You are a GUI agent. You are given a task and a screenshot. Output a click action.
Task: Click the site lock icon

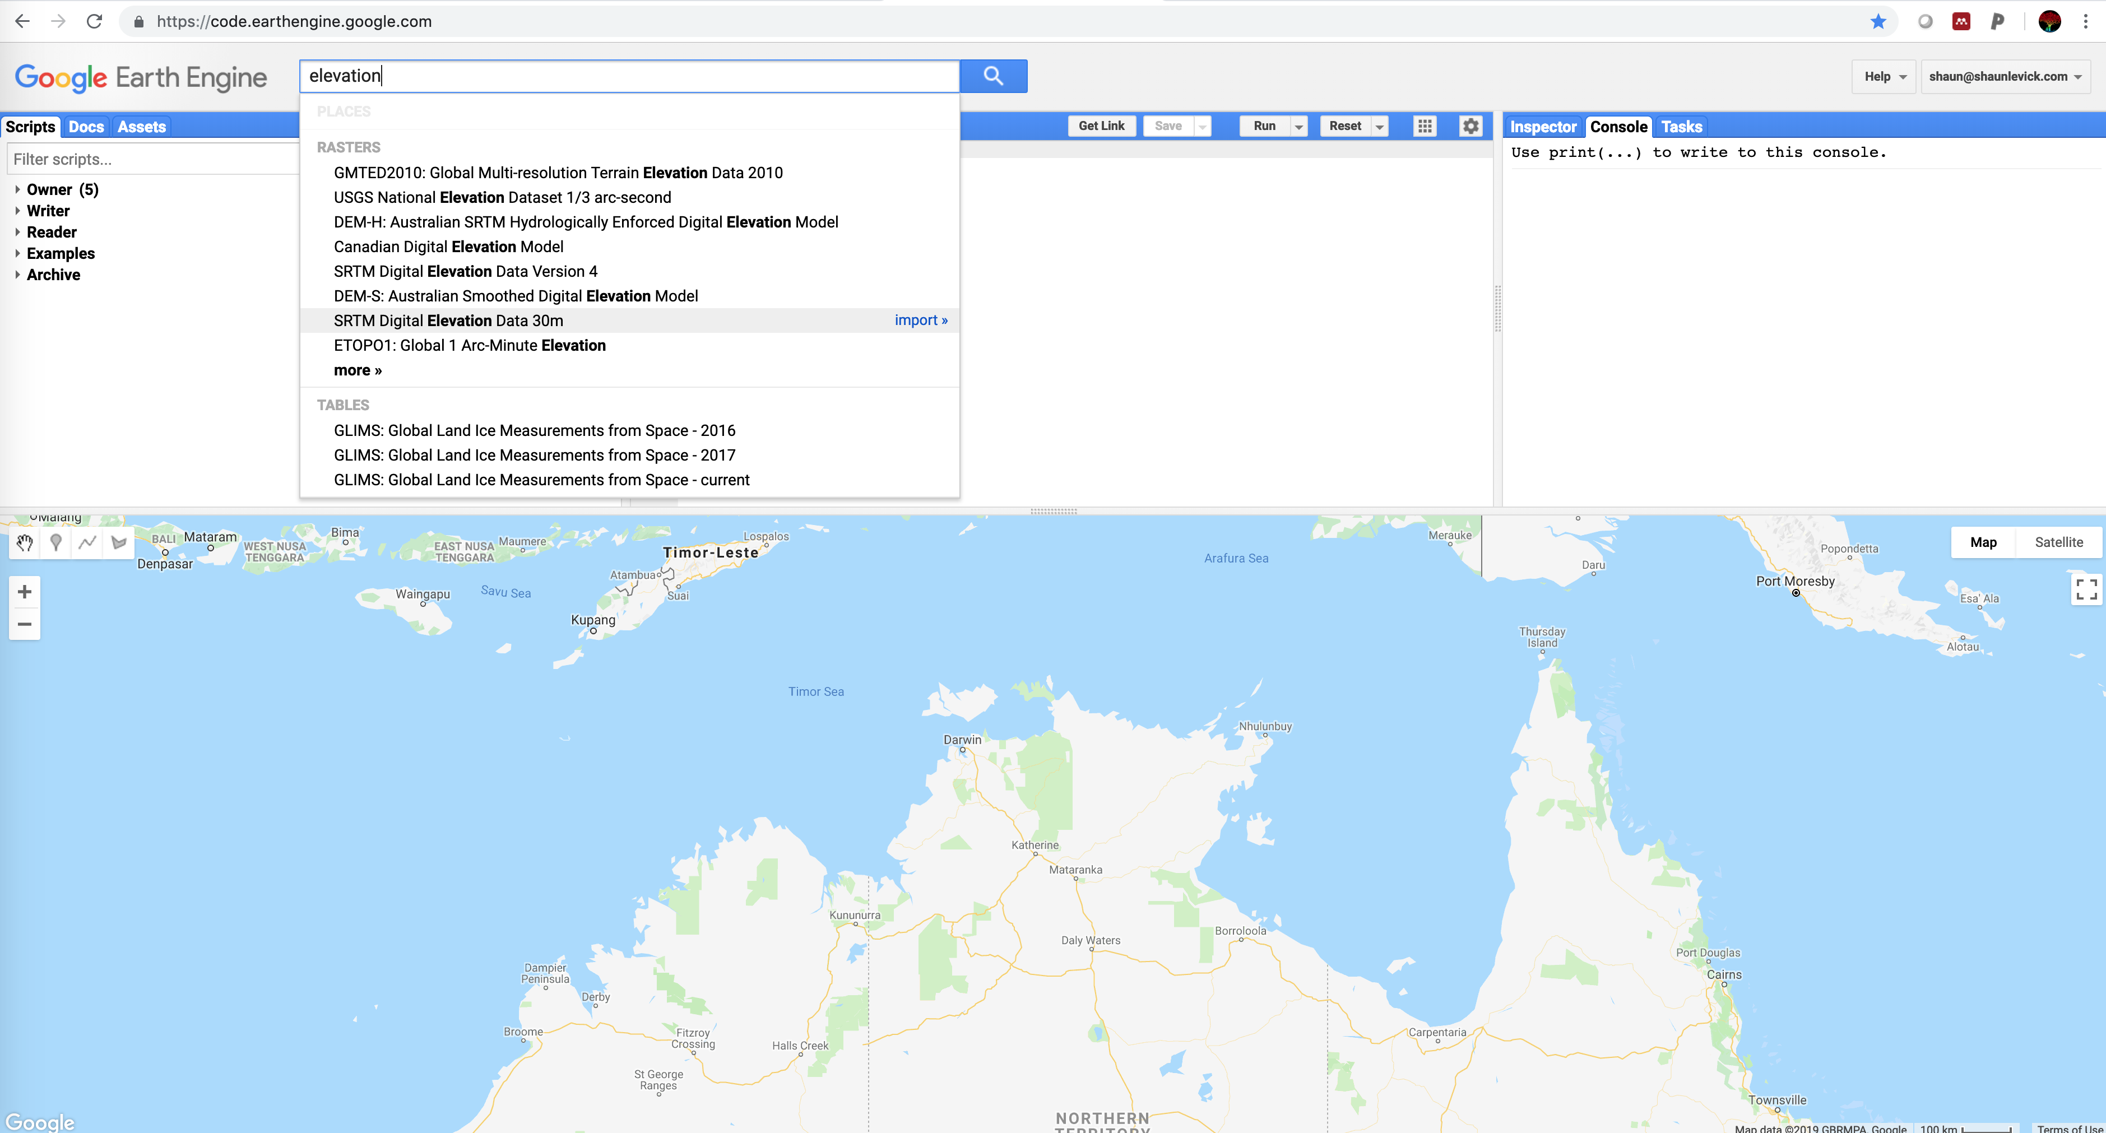coord(139,21)
